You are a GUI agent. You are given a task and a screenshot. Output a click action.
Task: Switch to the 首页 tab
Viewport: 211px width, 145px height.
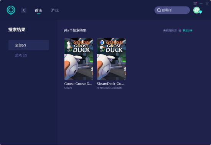pyautogui.click(x=39, y=10)
